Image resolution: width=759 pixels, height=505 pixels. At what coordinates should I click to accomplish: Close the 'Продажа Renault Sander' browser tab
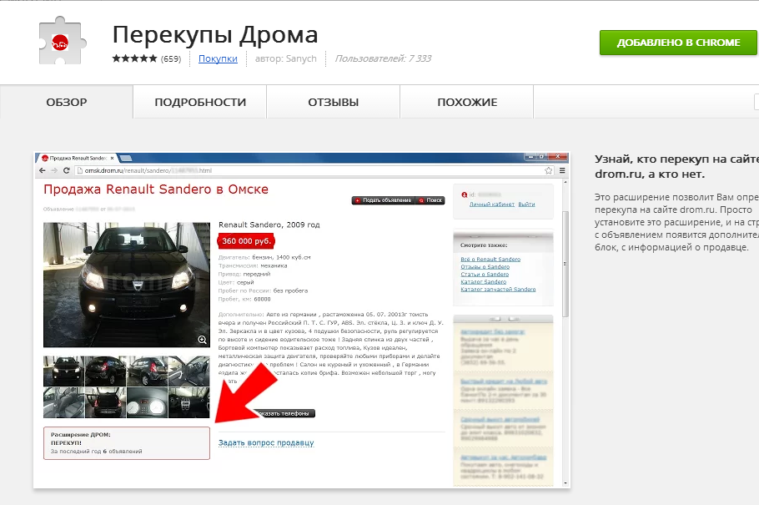pos(112,158)
